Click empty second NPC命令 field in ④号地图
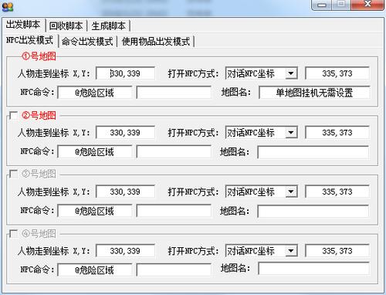This screenshot has height=295, width=386. point(174,270)
